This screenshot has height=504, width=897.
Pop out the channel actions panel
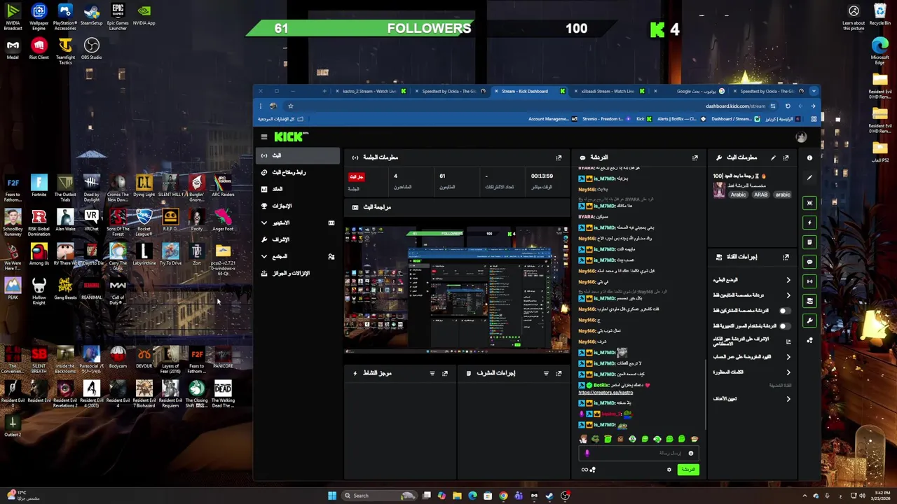(x=786, y=257)
